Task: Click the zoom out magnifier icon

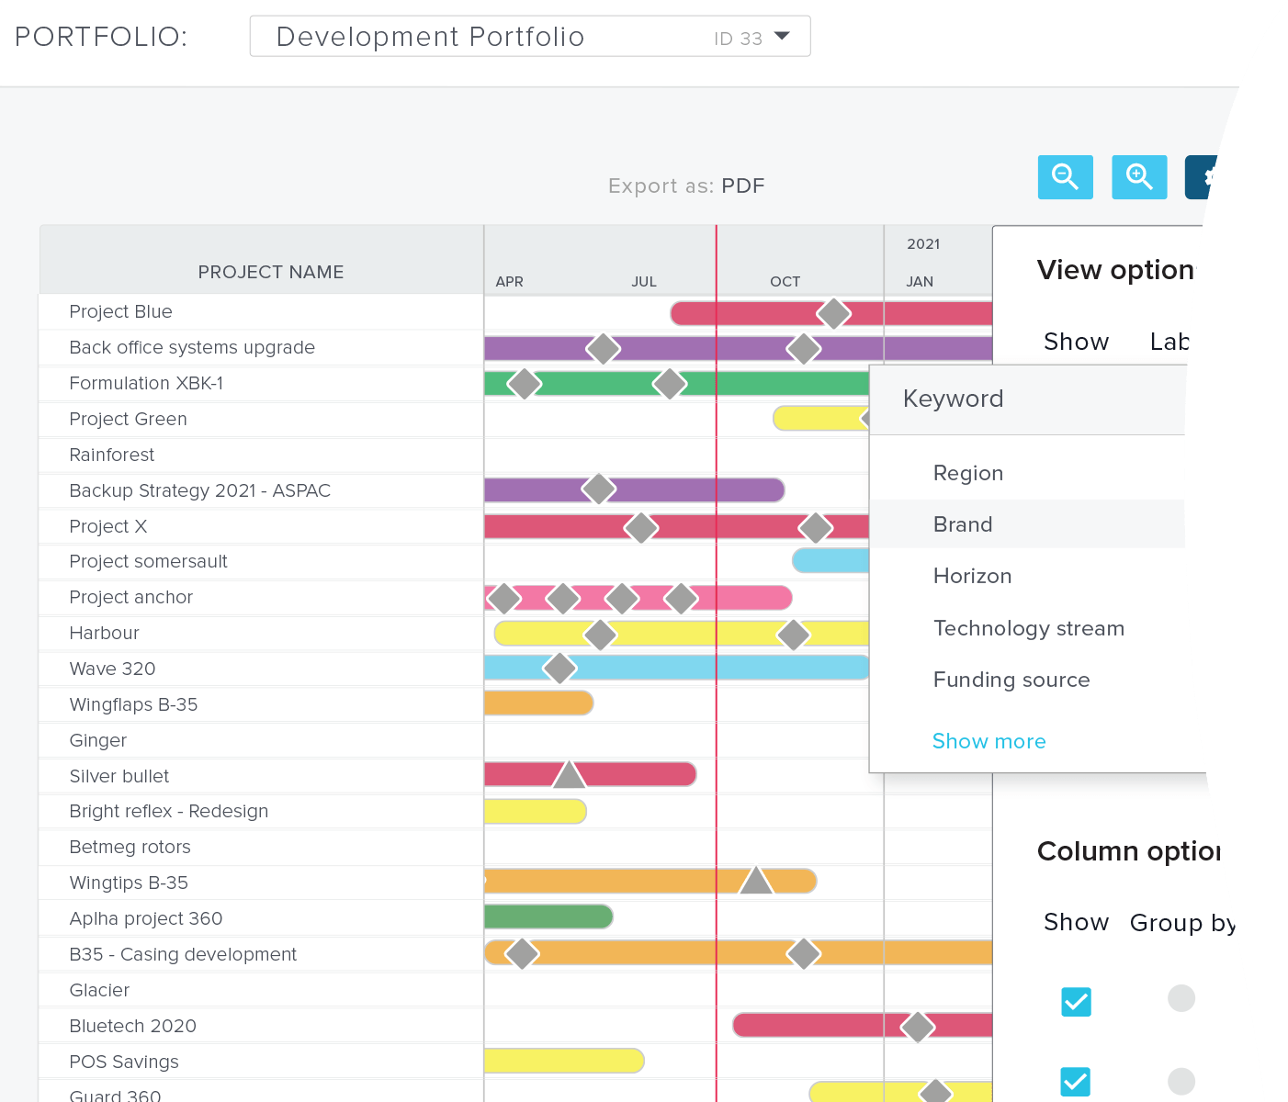Action: 1065,177
